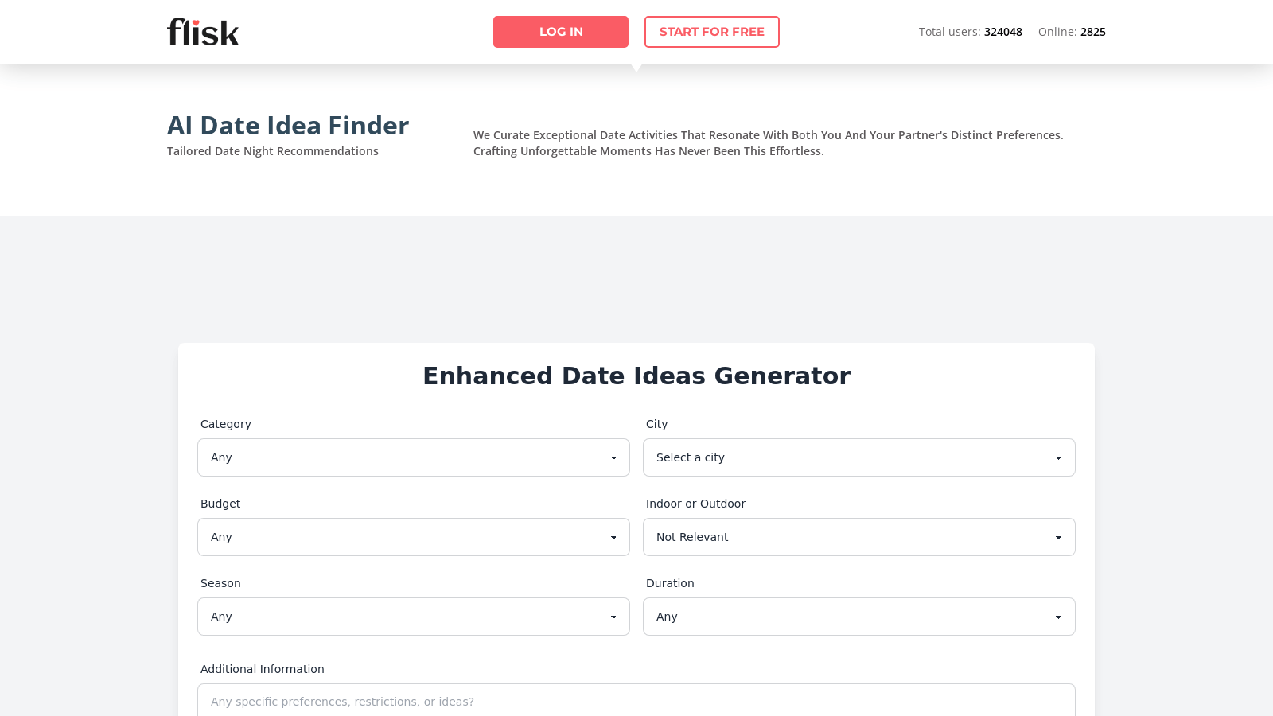Click the Budget field label
The image size is (1273, 716).
[220, 504]
